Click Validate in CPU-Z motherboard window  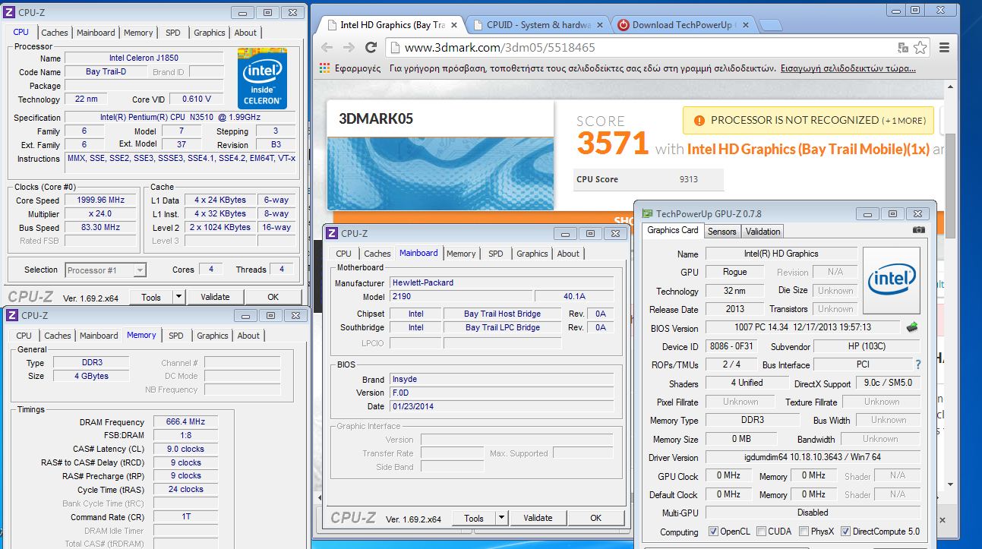coord(538,518)
